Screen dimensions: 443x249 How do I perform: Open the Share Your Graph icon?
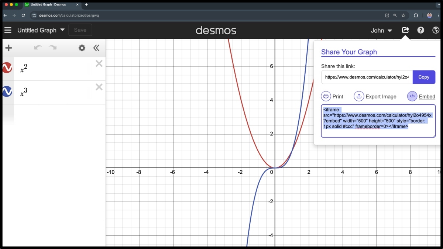pos(405,30)
